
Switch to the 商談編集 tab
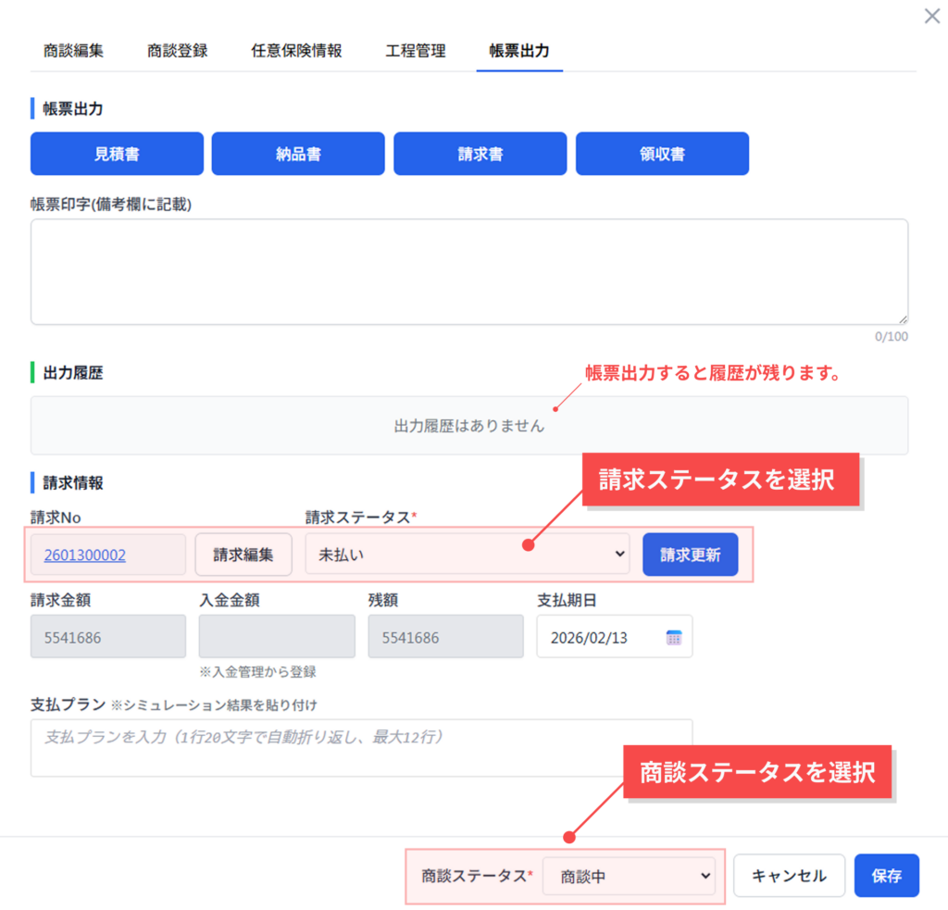73,51
